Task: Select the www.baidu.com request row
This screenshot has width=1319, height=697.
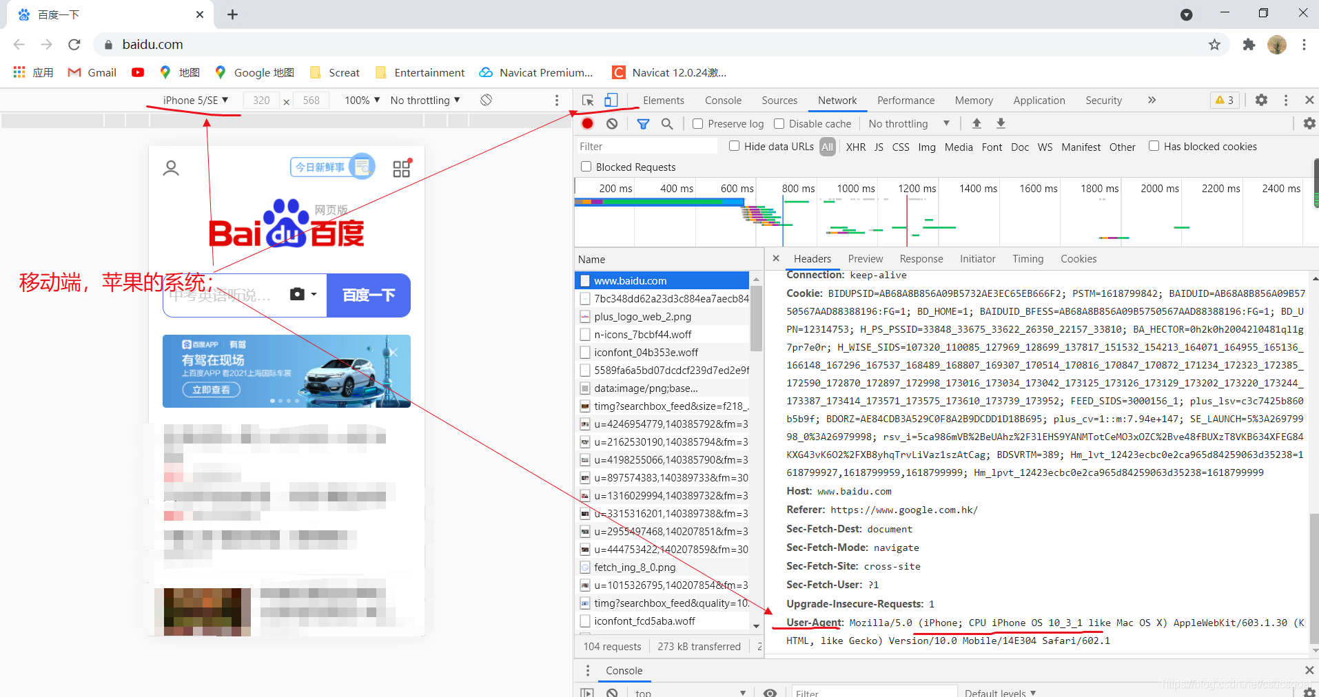Action: pyautogui.click(x=662, y=280)
